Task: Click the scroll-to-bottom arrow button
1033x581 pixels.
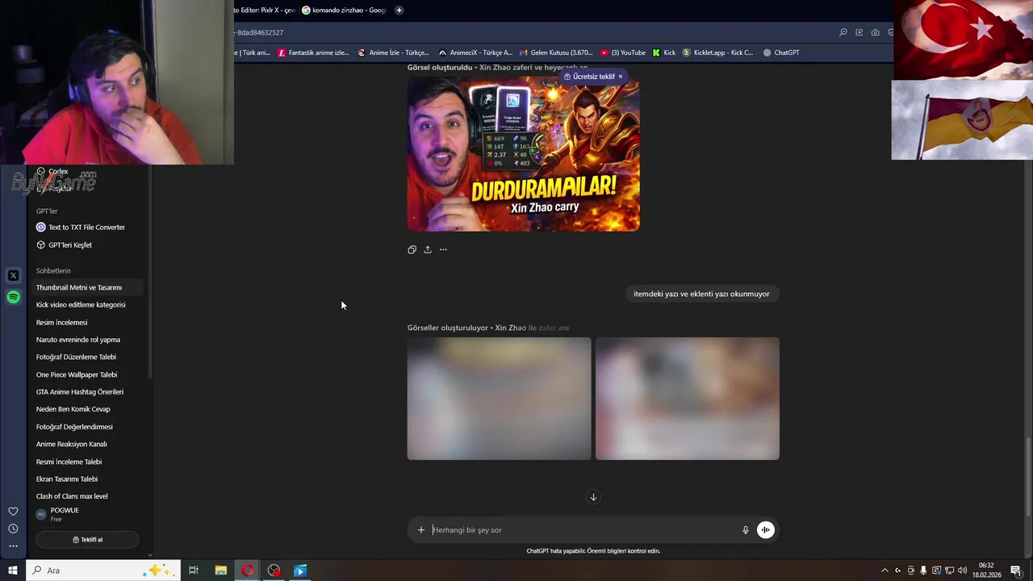Action: 593,497
